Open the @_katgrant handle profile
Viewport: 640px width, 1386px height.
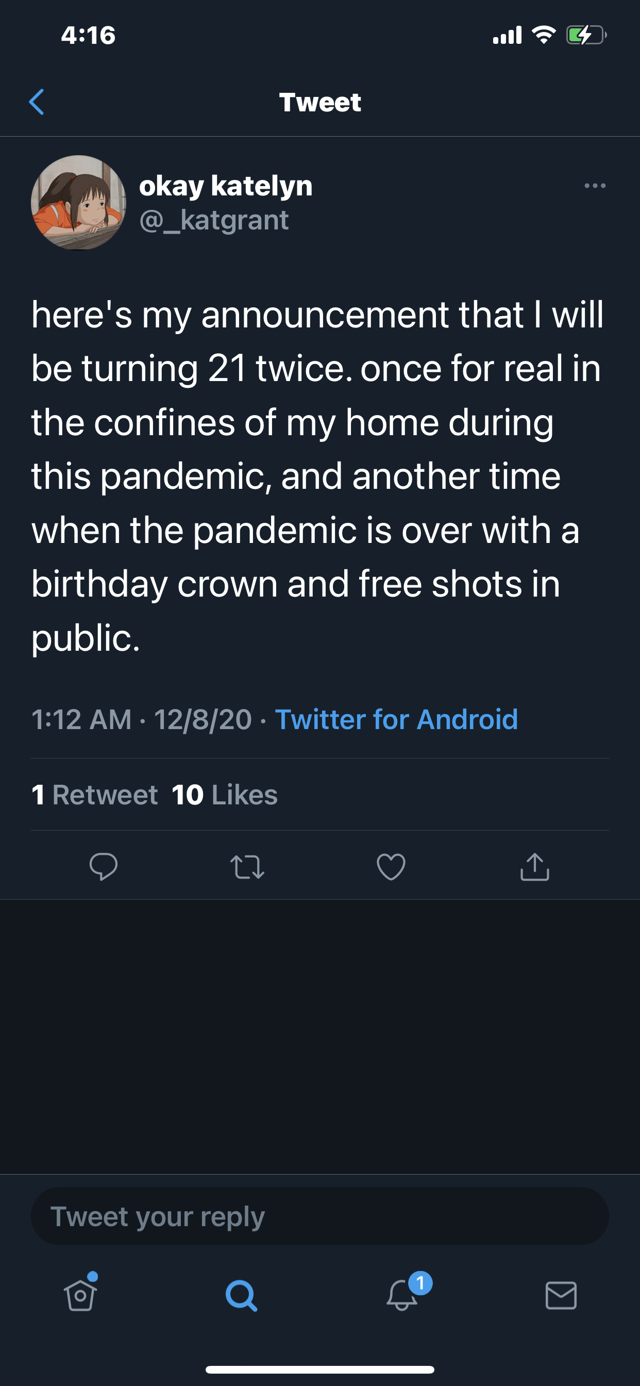point(214,220)
